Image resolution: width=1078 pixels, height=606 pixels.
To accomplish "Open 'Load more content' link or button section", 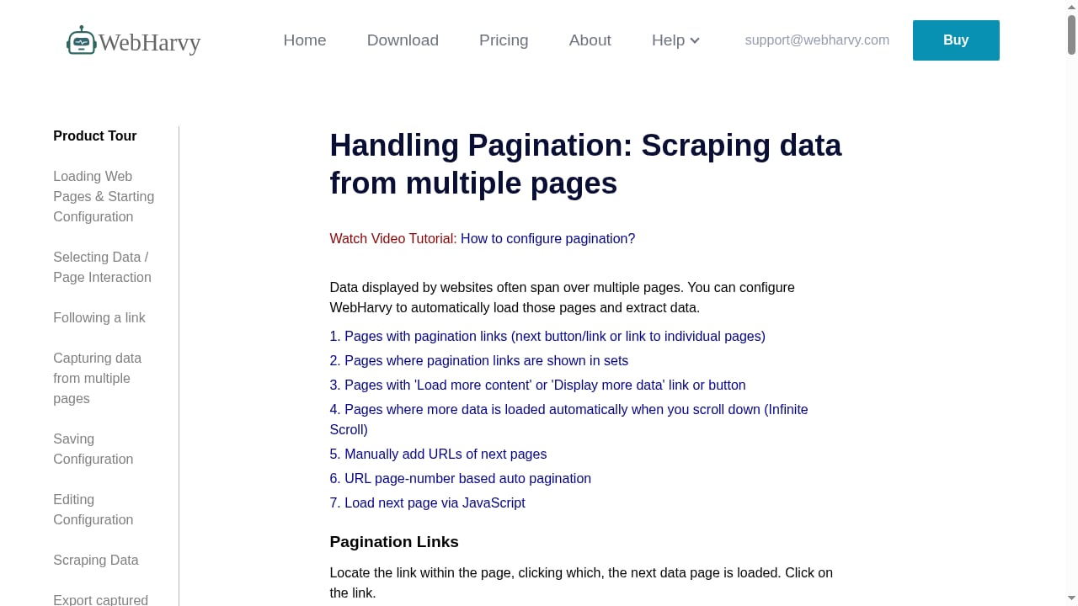I will pos(537,385).
